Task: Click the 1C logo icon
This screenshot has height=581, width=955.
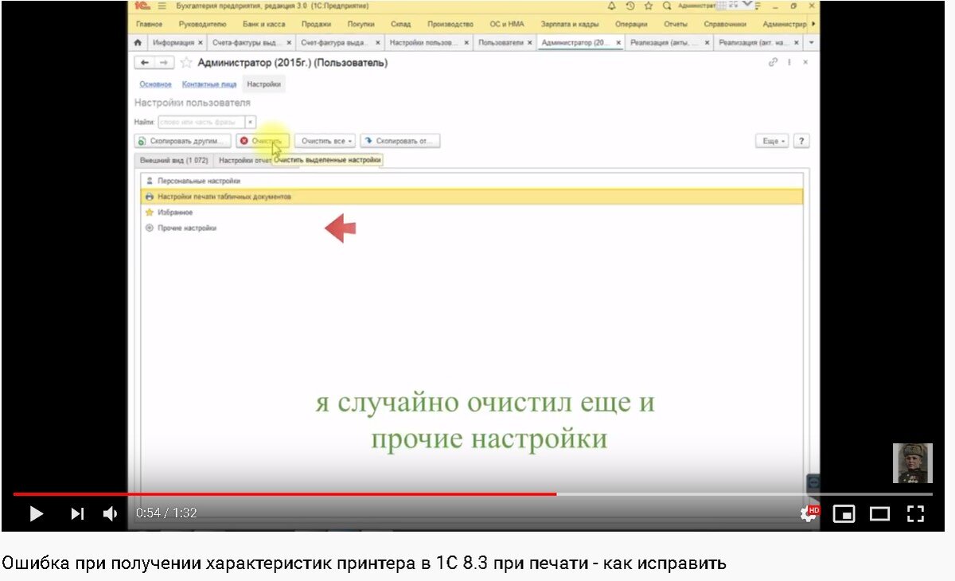Action: point(144,6)
